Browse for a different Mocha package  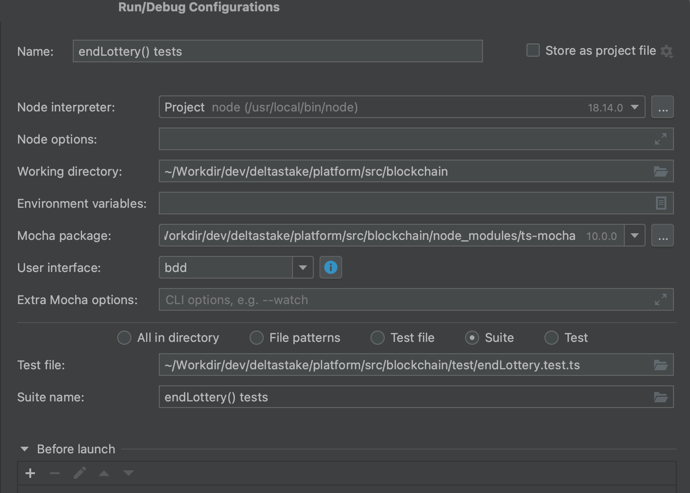663,235
